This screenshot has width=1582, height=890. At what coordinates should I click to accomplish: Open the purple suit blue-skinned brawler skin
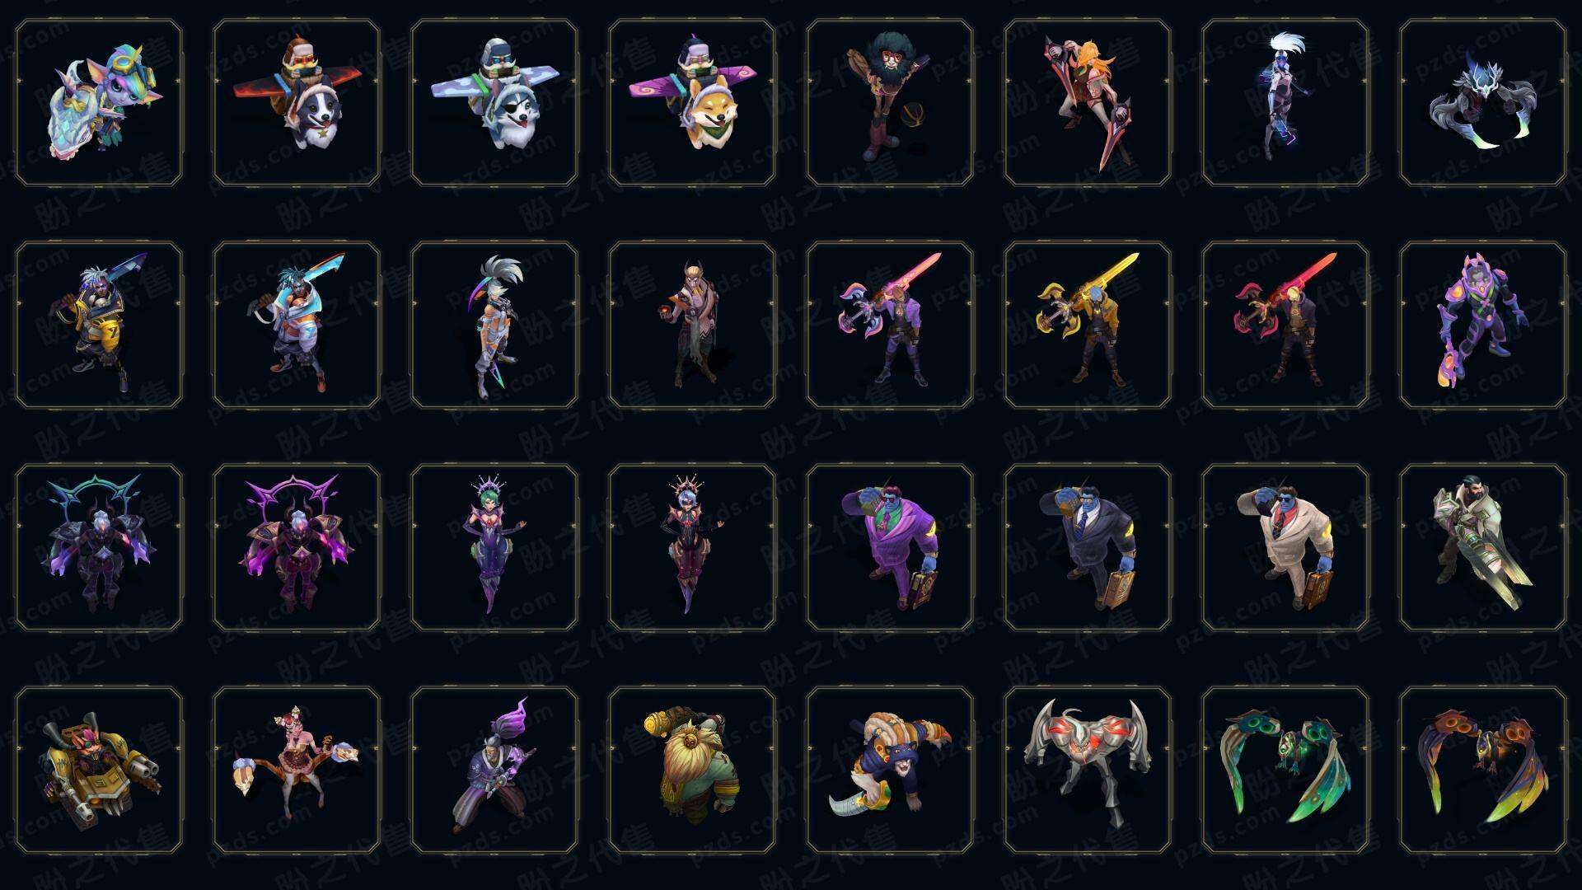[x=890, y=548]
